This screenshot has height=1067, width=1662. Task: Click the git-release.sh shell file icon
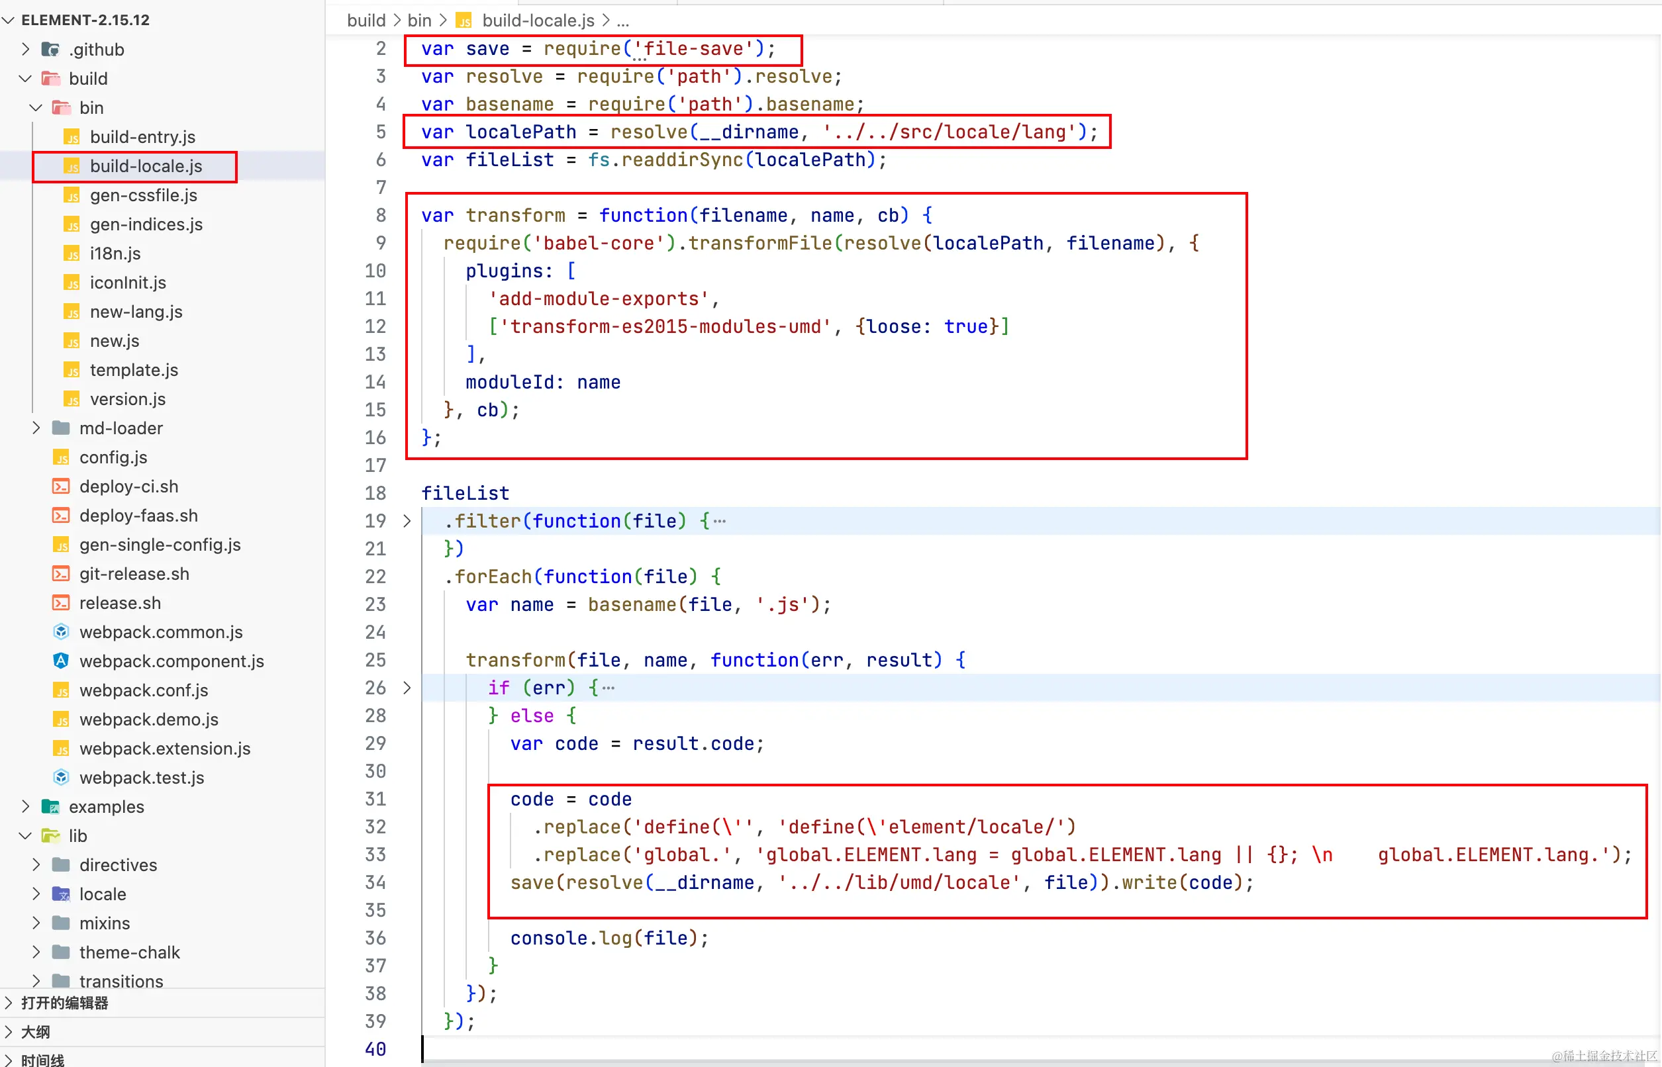pyautogui.click(x=61, y=573)
